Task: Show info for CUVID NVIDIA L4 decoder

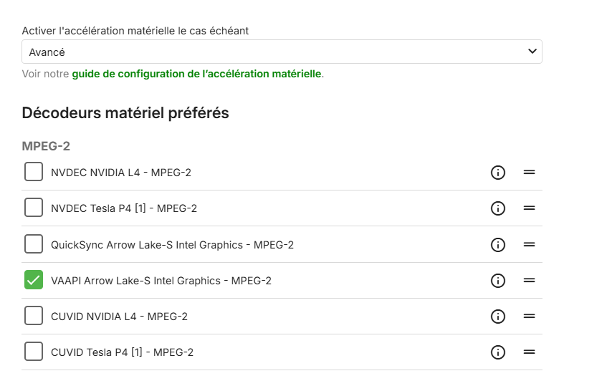Action: [x=498, y=316]
